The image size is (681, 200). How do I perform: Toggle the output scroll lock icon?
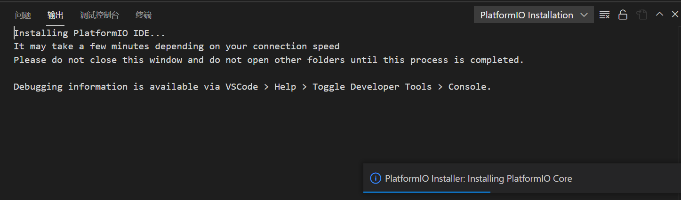(623, 15)
